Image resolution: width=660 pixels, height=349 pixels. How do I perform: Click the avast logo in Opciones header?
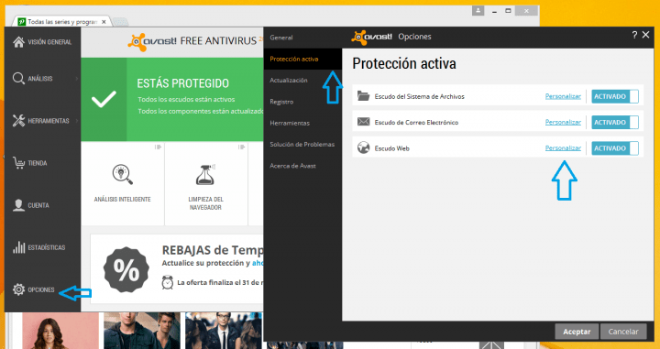371,37
